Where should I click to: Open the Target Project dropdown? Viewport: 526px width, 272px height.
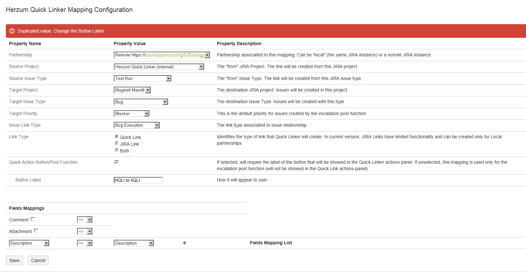click(x=132, y=90)
